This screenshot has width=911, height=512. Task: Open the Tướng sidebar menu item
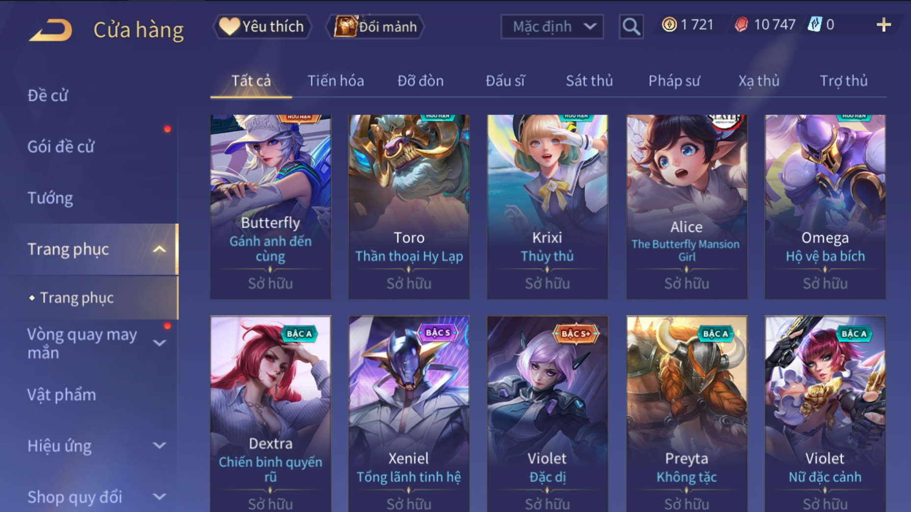click(50, 198)
